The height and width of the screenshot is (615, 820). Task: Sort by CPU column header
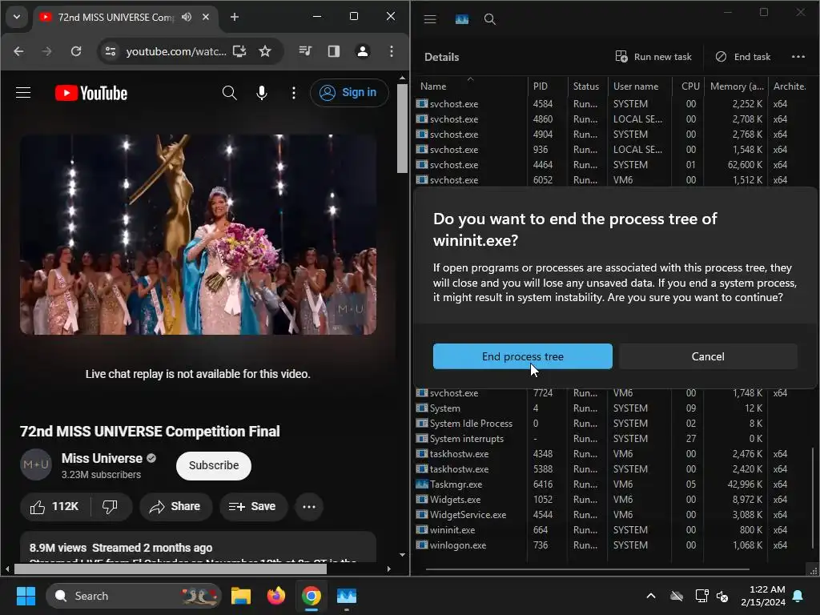(688, 86)
